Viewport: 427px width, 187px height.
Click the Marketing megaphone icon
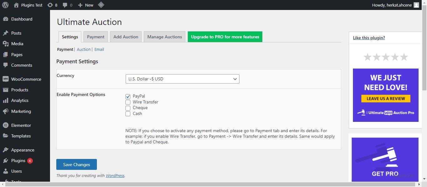coord(6,111)
